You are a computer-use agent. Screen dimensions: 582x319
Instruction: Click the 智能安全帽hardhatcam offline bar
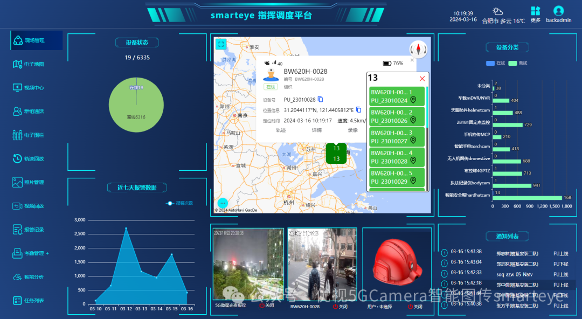[x=527, y=198]
